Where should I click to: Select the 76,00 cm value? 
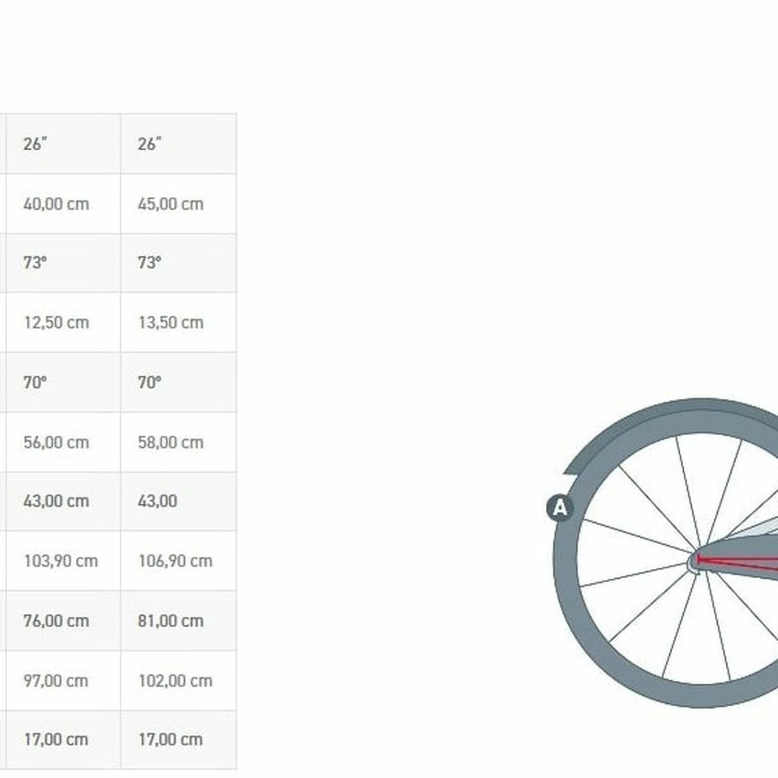(56, 621)
